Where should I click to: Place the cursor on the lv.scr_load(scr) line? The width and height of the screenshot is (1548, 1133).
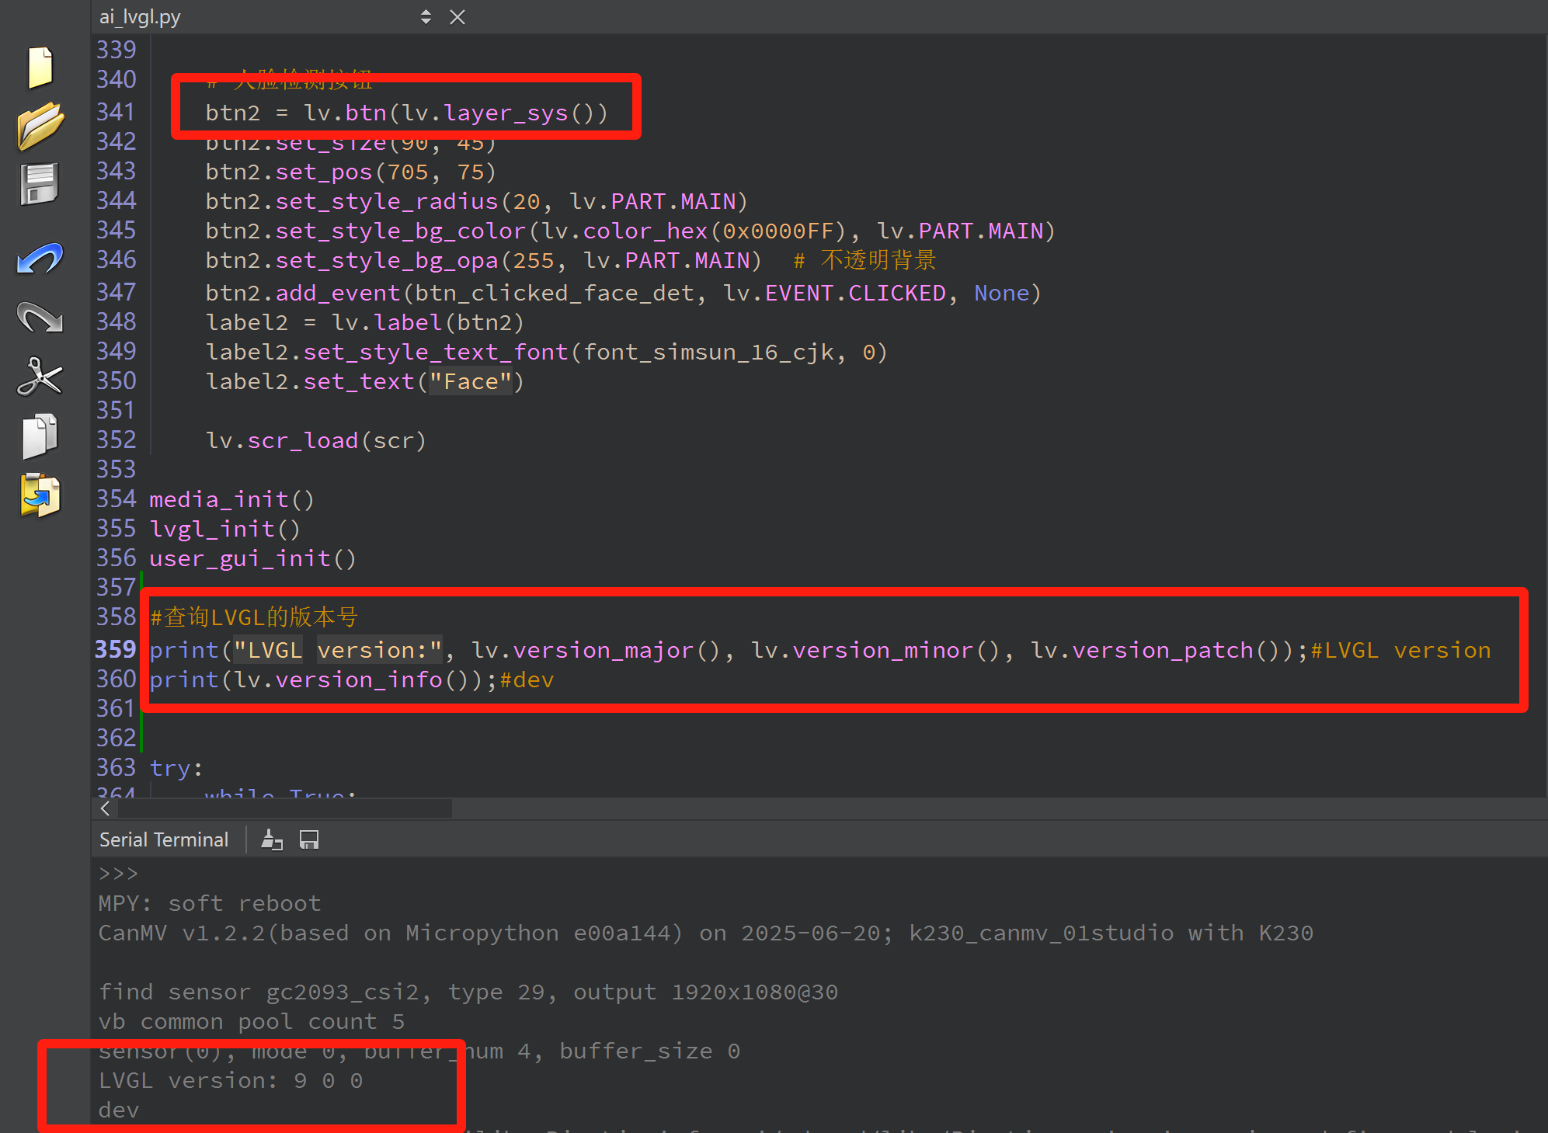point(315,440)
